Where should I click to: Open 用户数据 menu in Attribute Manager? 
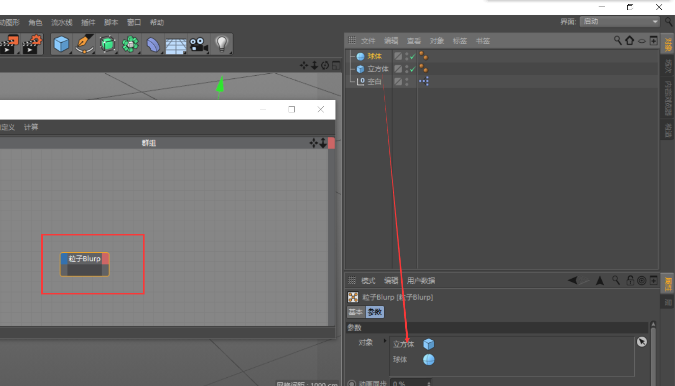[421, 281]
